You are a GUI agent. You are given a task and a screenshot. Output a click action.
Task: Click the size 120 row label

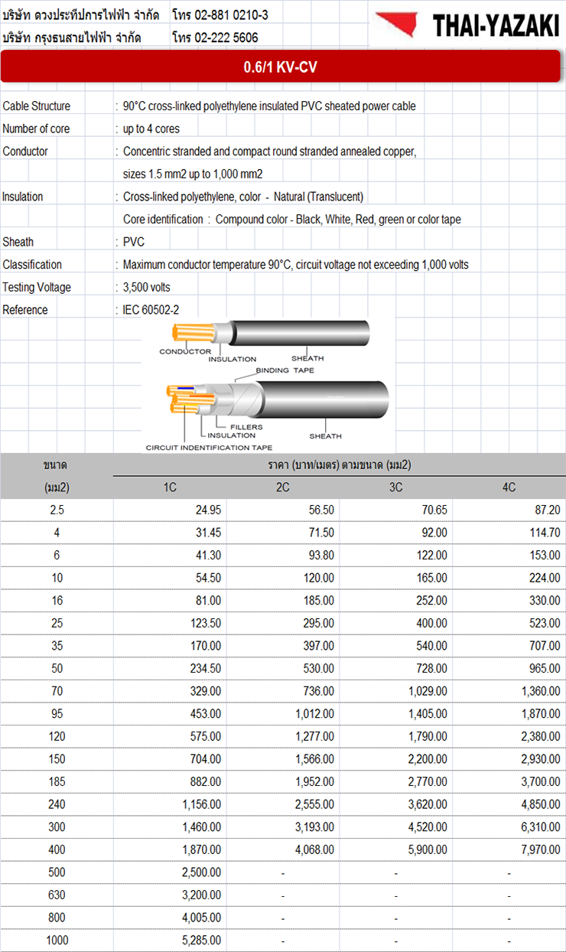point(57,736)
